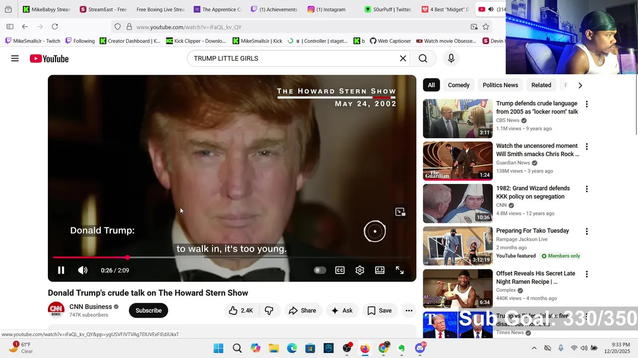Open the Creator Dashboard bookmark
This screenshot has width=638, height=358.
tap(130, 41)
